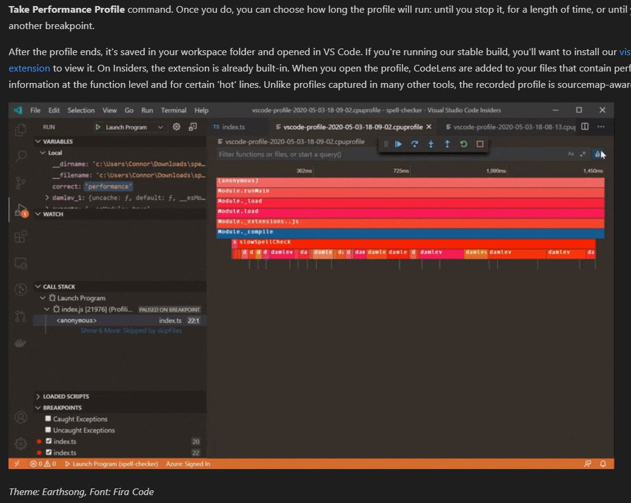
Task: Click 'Launch Program (spell-checker)' in status bar
Action: 112,464
